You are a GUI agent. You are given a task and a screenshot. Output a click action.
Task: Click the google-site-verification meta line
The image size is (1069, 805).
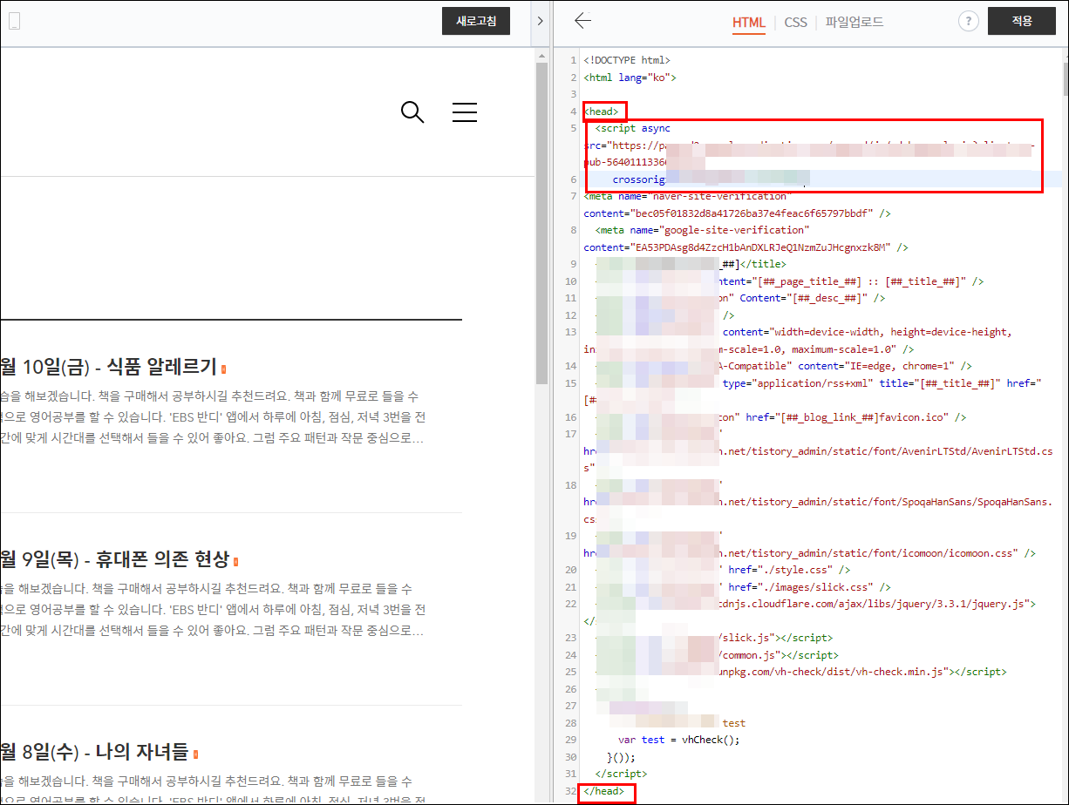click(746, 239)
